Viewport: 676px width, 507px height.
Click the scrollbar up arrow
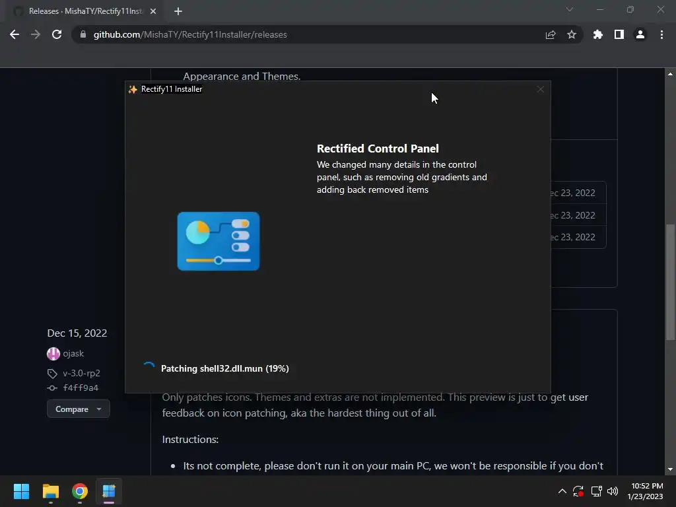670,74
